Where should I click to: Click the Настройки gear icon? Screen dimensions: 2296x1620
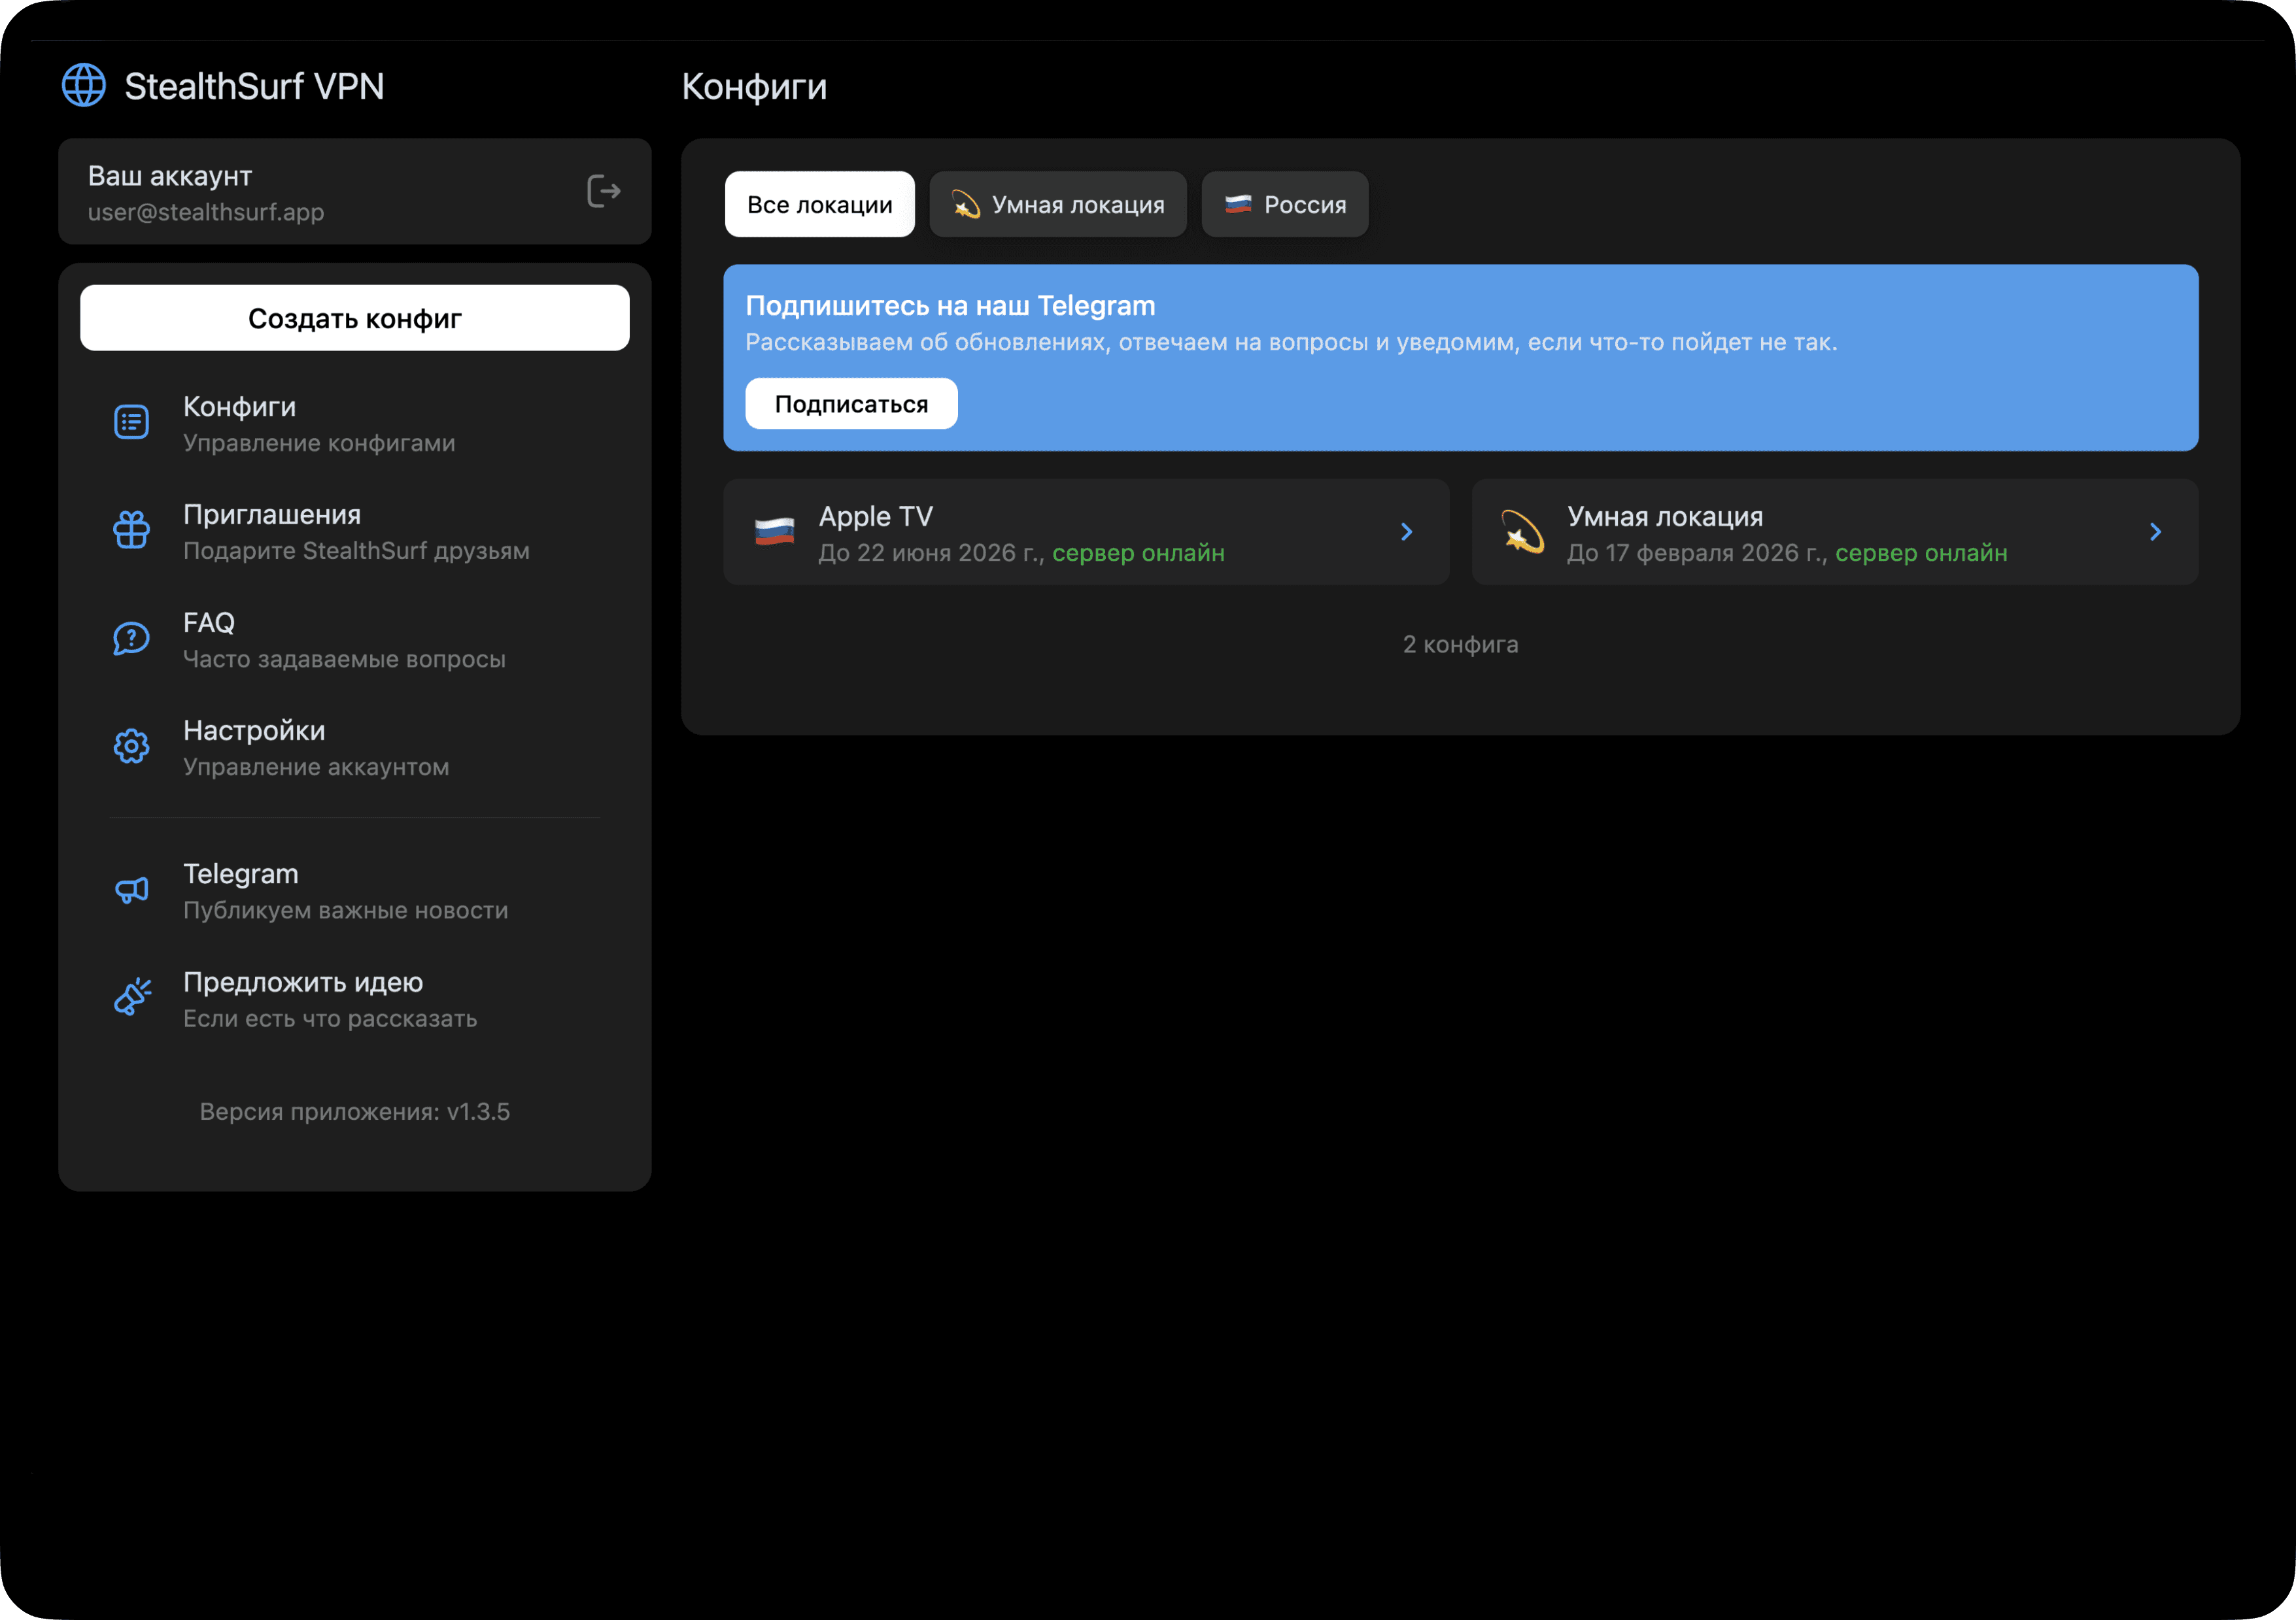point(131,746)
